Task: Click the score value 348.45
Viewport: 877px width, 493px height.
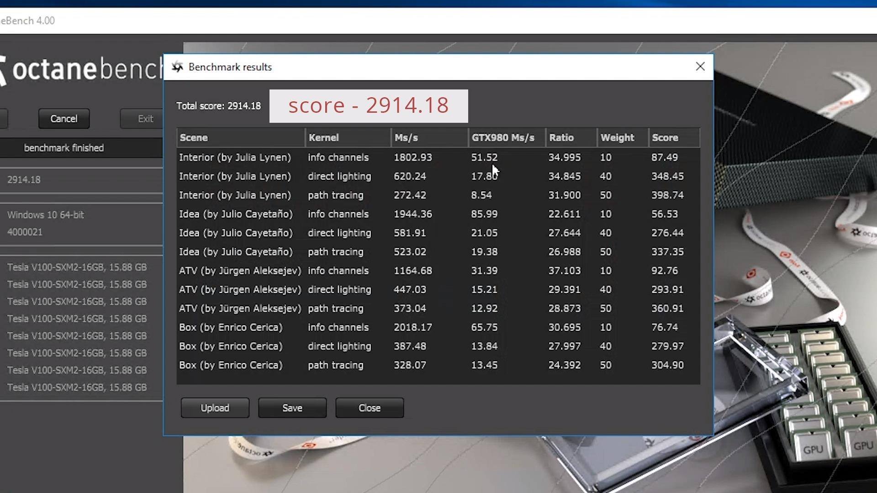Action: click(667, 176)
